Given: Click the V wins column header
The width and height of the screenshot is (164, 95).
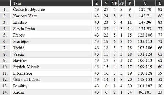Looking at the screenshot, I should click(106, 3).
